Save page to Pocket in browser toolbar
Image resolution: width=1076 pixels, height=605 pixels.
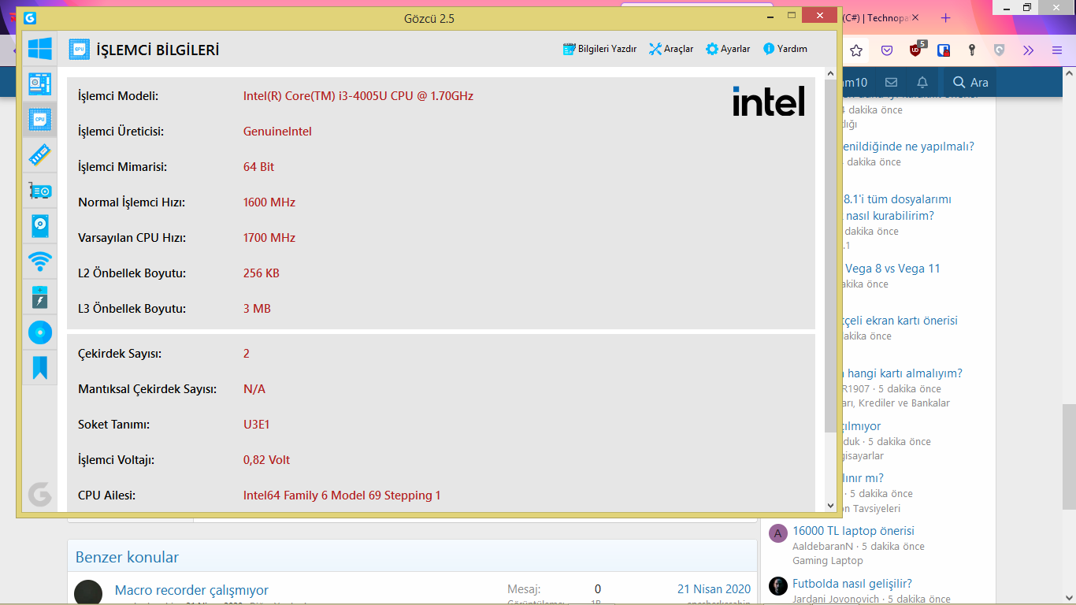click(x=887, y=50)
